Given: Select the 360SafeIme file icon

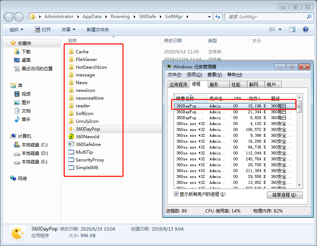Looking at the screenshot, I should pyautogui.click(x=71, y=144).
